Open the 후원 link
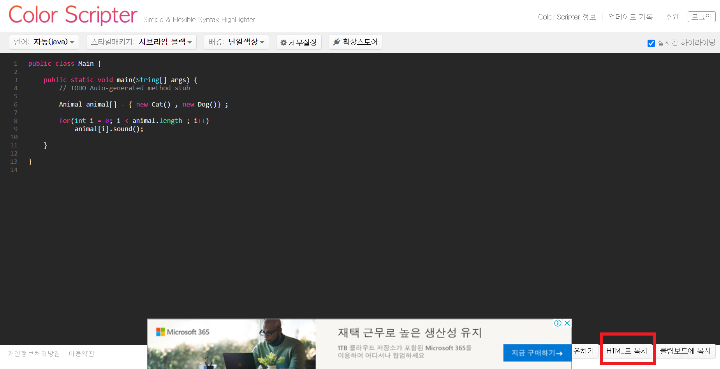The height and width of the screenshot is (369, 720). pos(672,17)
